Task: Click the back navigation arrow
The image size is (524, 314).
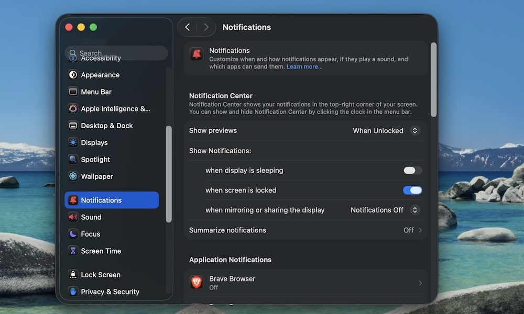Action: coord(188,27)
